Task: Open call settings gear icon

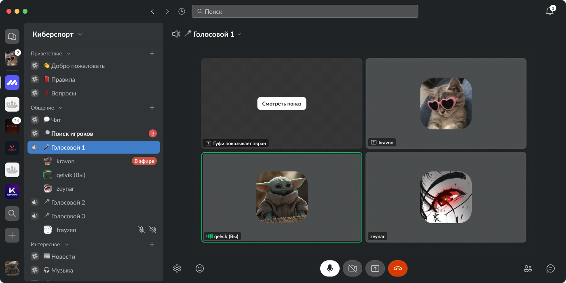Action: coord(177,268)
